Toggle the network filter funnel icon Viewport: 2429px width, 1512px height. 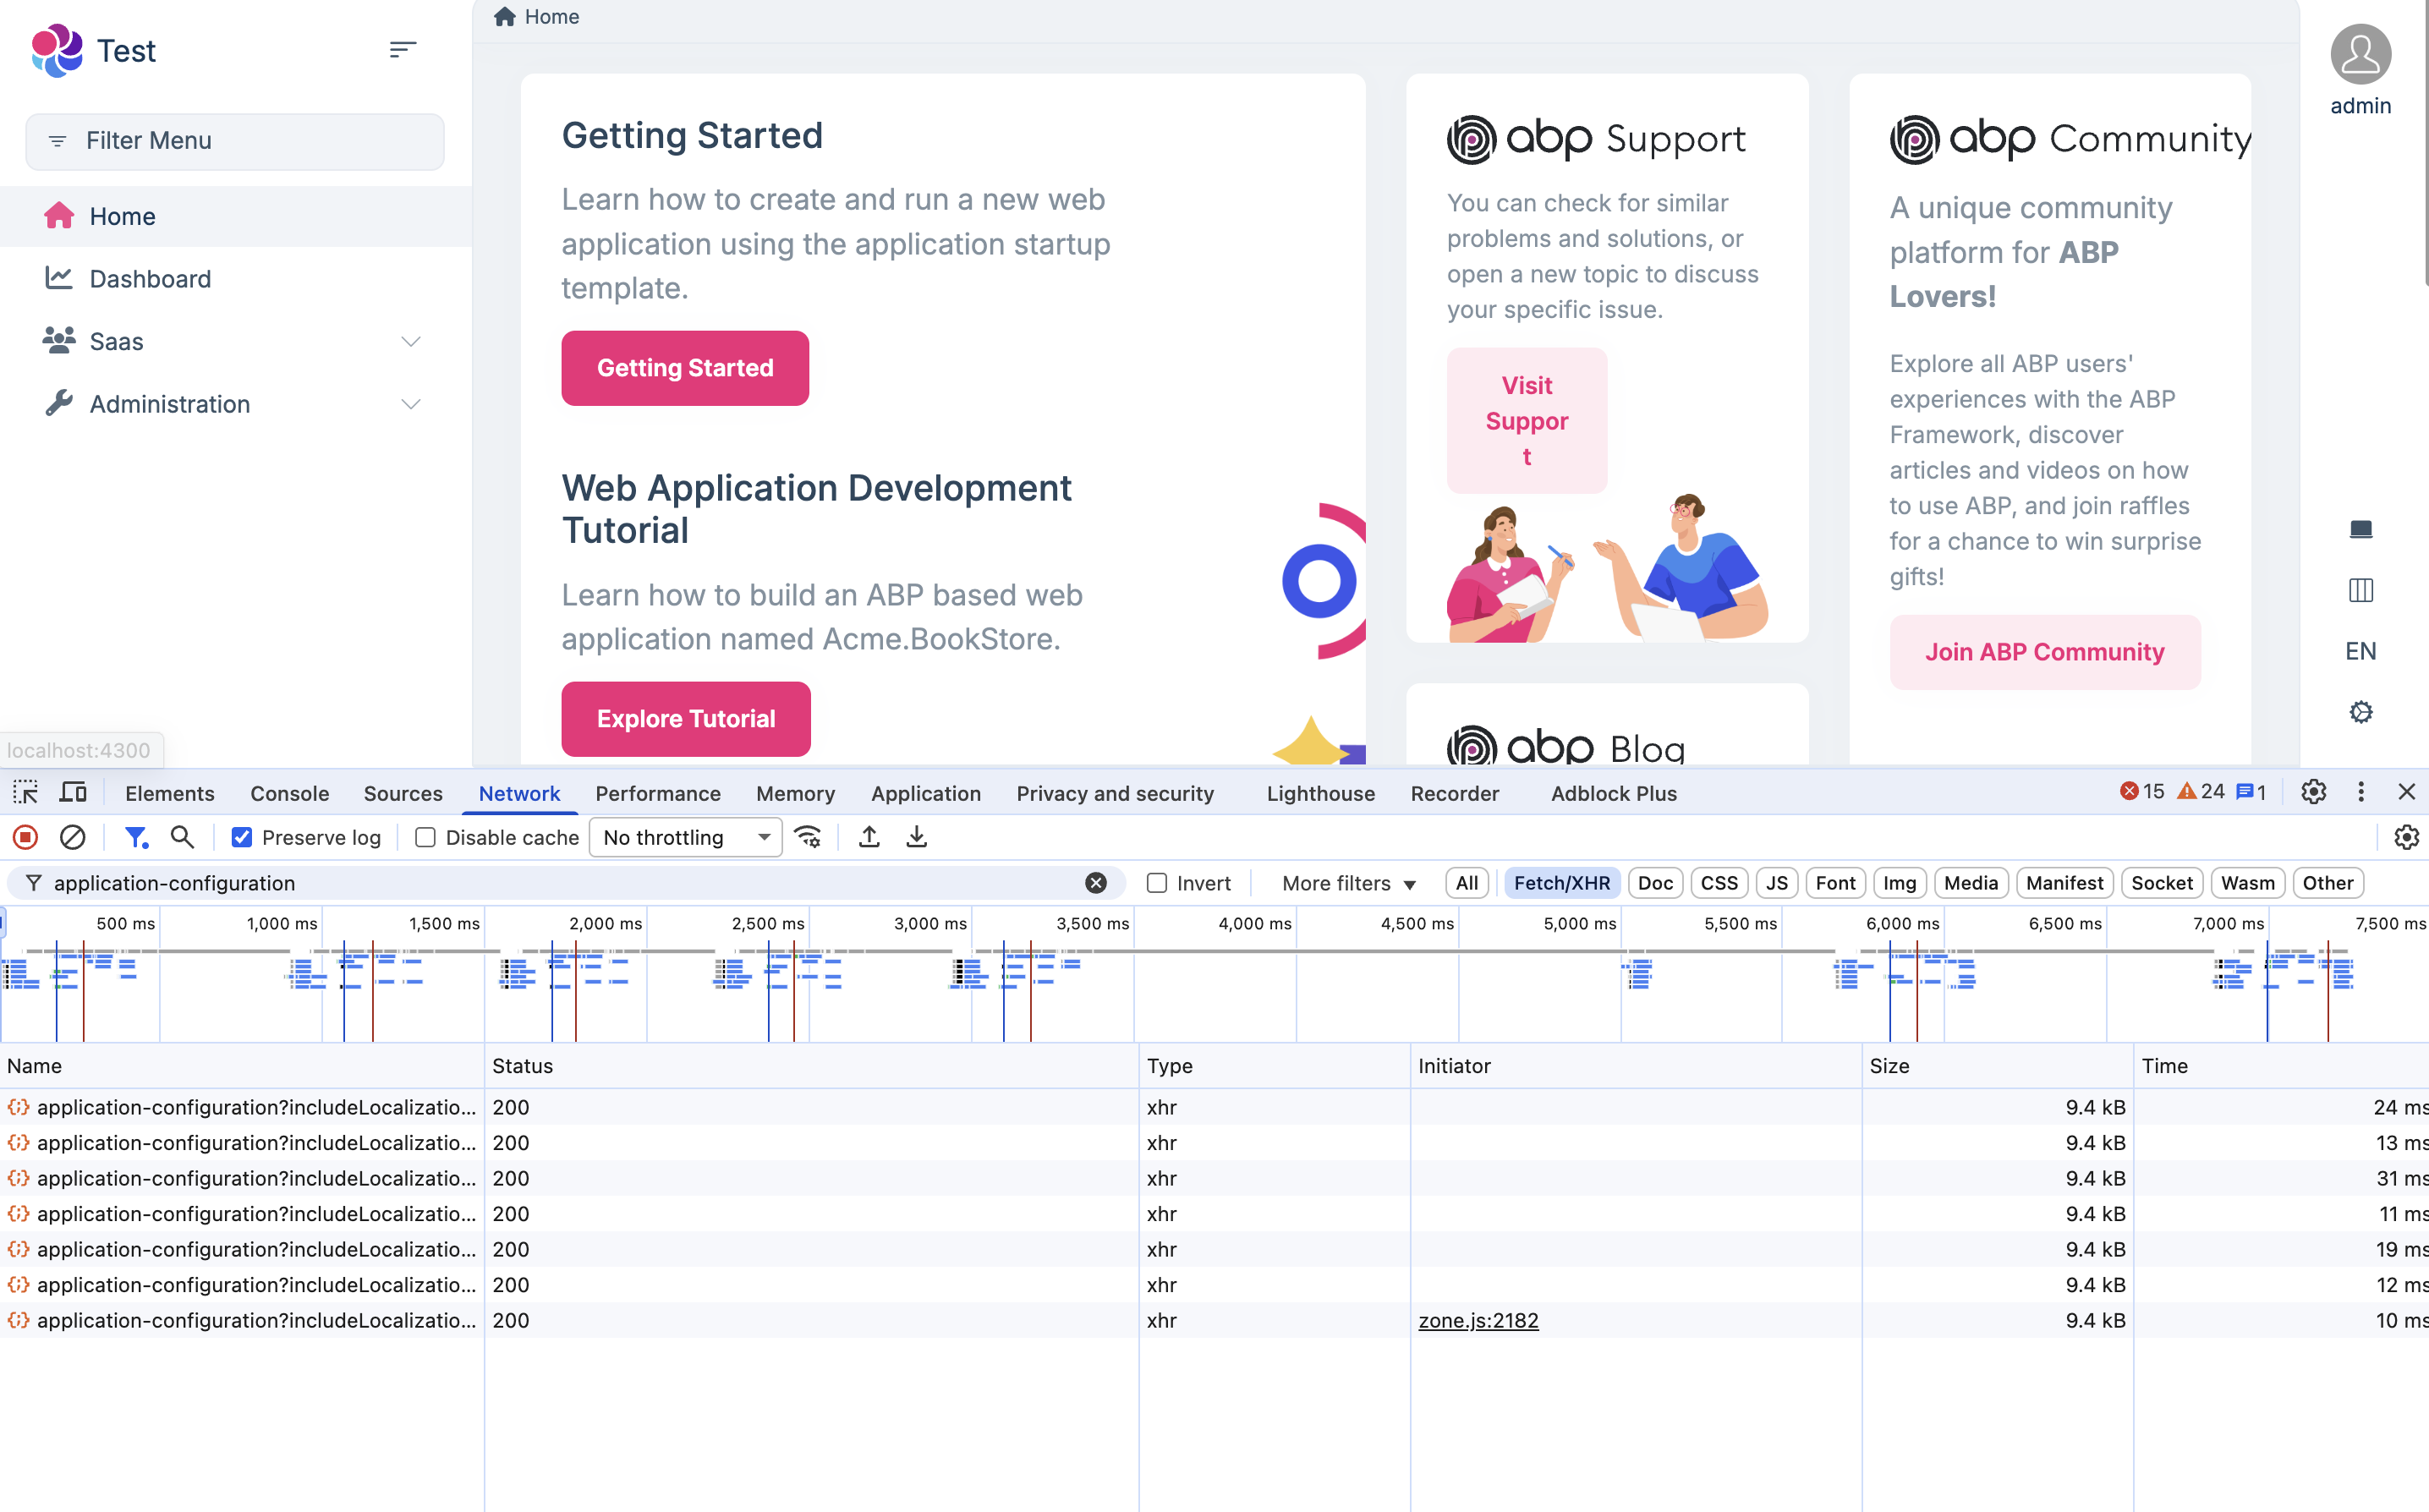click(135, 837)
